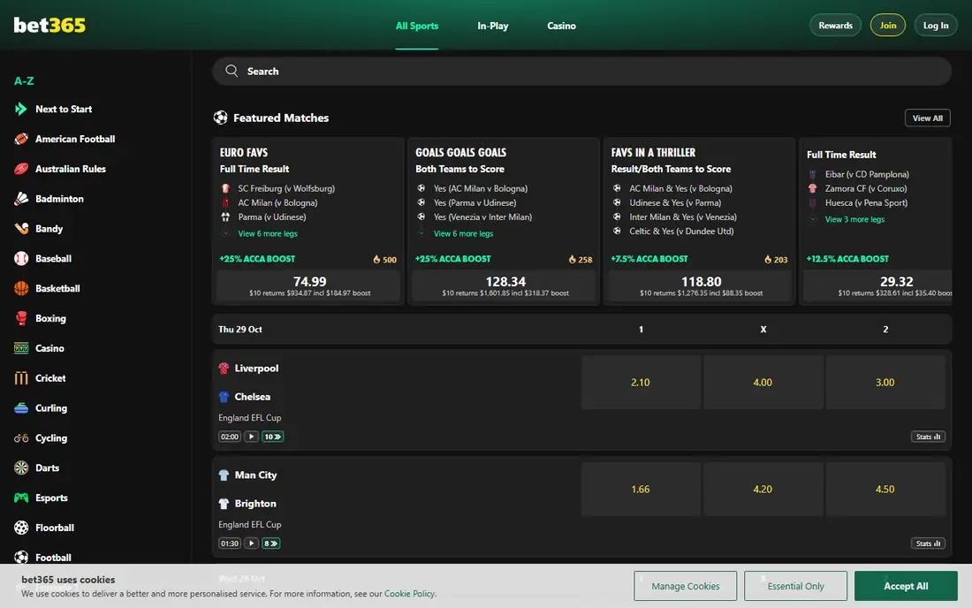Image resolution: width=972 pixels, height=608 pixels.
Task: Open the Rewards button
Action: click(x=835, y=26)
